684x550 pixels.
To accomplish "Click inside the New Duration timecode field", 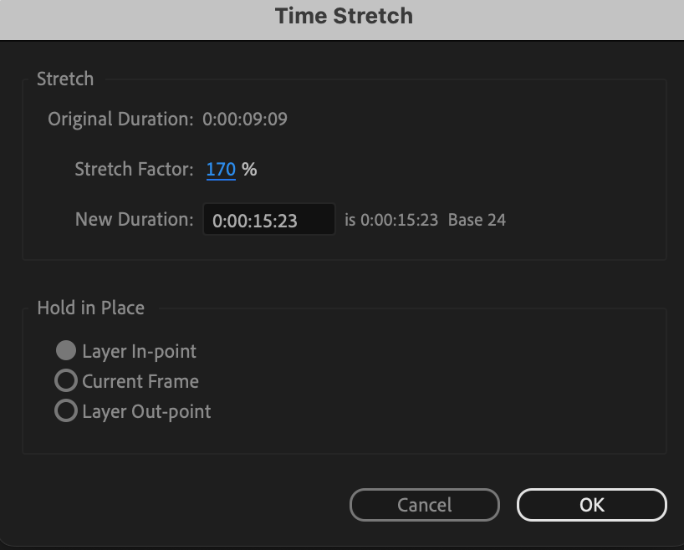I will click(x=268, y=221).
